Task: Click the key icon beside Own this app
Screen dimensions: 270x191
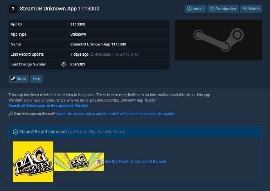Action: point(11,114)
